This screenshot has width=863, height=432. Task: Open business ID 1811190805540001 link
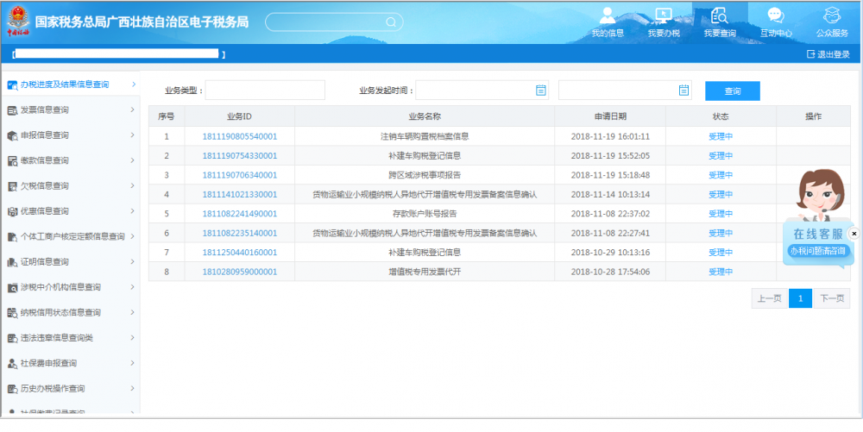(x=239, y=136)
